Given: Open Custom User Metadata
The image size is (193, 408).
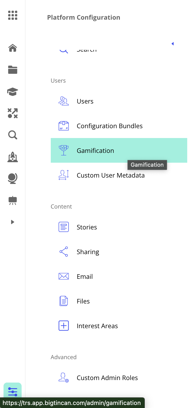Looking at the screenshot, I should [111, 175].
